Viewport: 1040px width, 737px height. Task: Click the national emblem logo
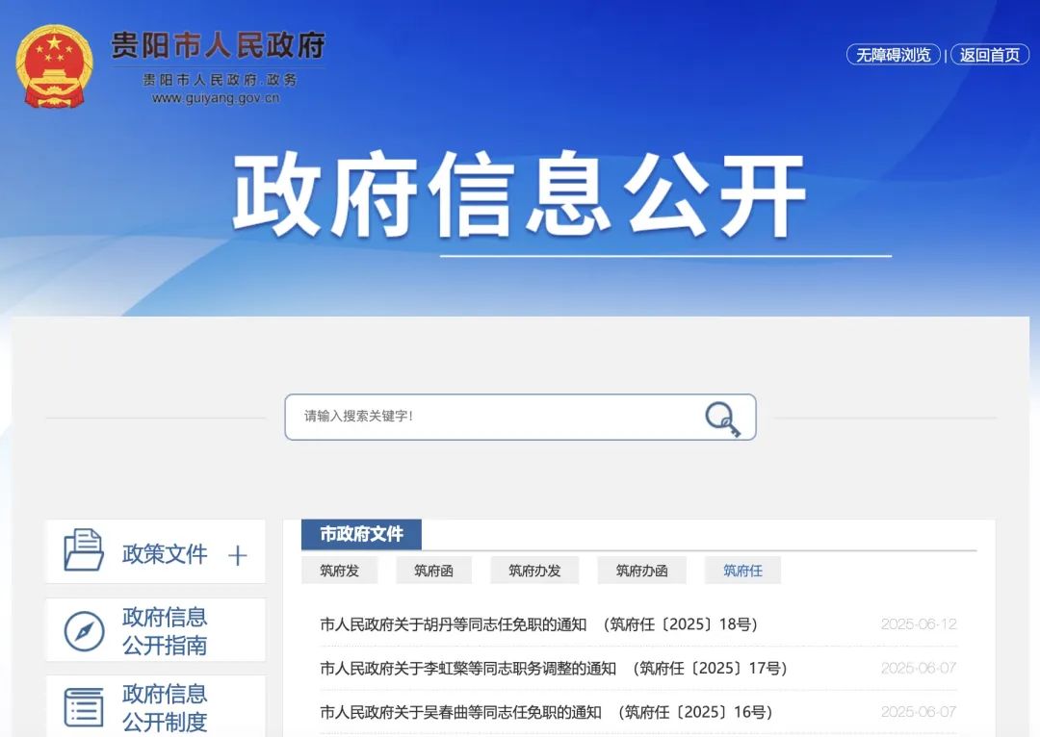(55, 65)
